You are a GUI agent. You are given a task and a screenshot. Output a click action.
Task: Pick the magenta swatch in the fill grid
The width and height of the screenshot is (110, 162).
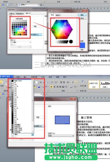pos(24,29)
